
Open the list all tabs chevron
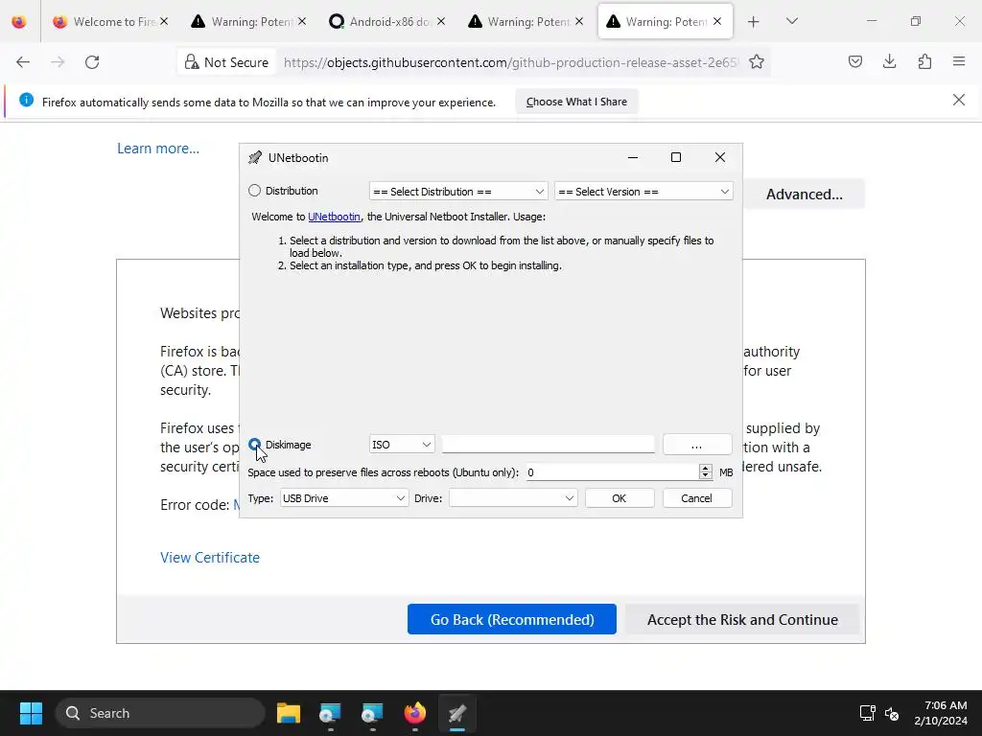(x=791, y=22)
